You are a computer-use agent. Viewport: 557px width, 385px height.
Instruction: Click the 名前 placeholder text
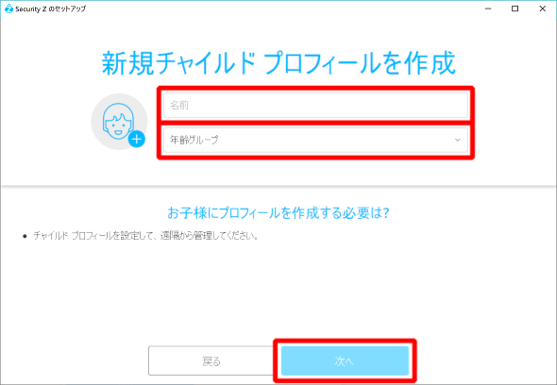coord(179,105)
